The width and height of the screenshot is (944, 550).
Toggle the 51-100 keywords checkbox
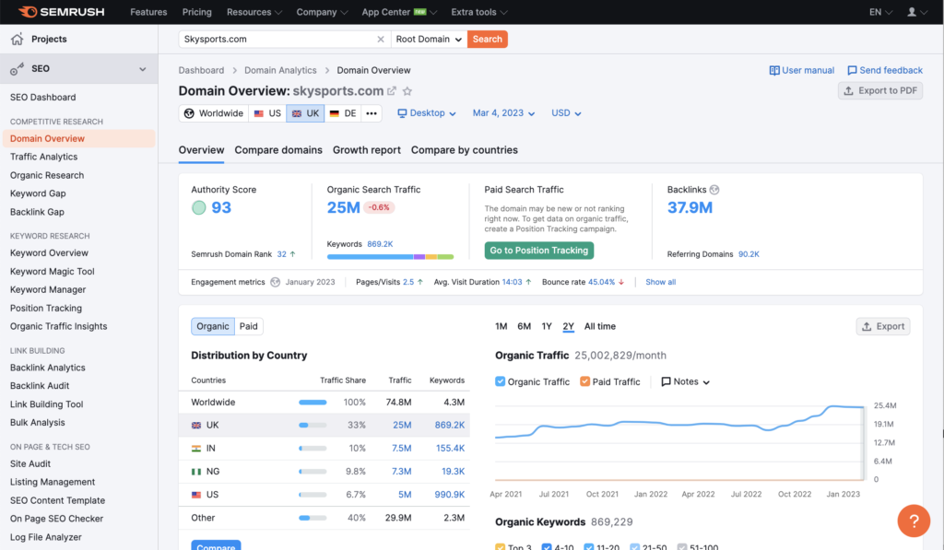(x=681, y=547)
